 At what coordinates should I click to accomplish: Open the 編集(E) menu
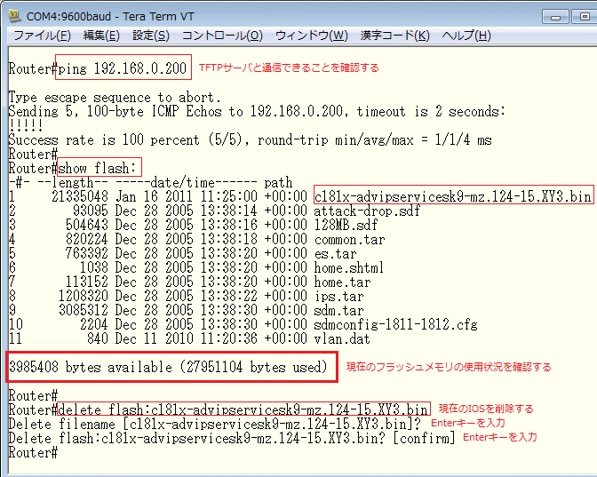coord(100,36)
